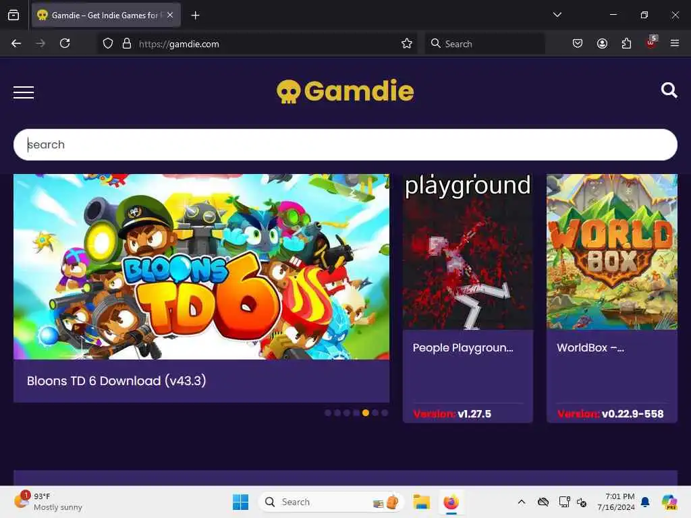Open the notifications bell icon

pyautogui.click(x=645, y=502)
